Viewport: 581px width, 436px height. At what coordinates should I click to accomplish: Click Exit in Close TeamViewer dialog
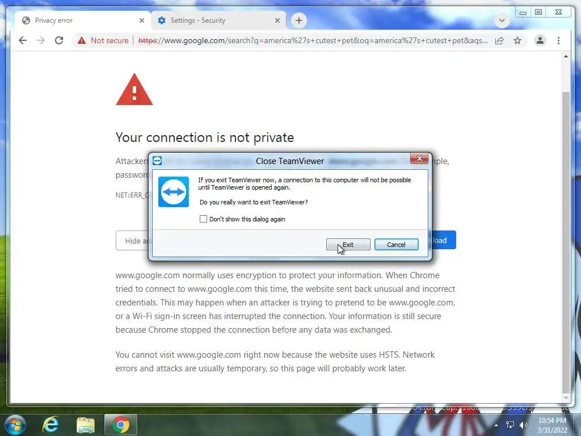tap(348, 245)
